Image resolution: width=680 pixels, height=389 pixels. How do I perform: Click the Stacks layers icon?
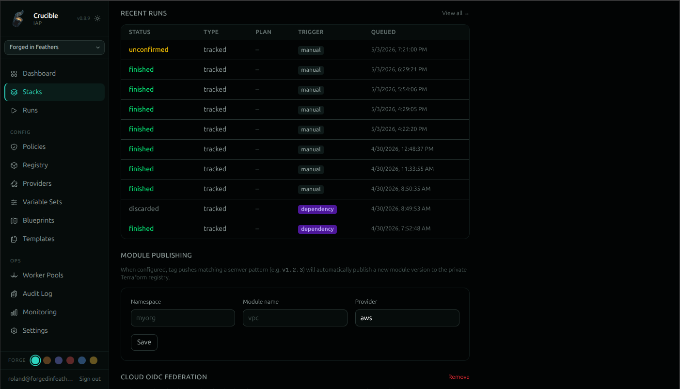14,92
